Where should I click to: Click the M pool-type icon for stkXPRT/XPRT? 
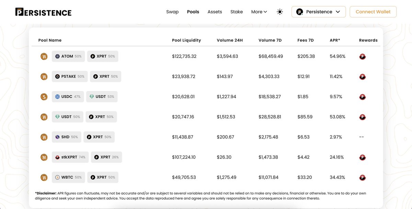coord(44,157)
